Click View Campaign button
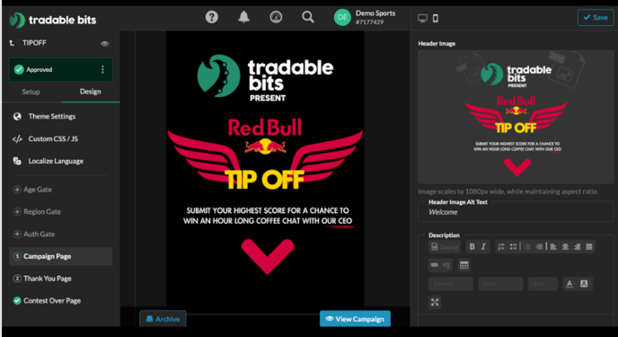 [355, 319]
